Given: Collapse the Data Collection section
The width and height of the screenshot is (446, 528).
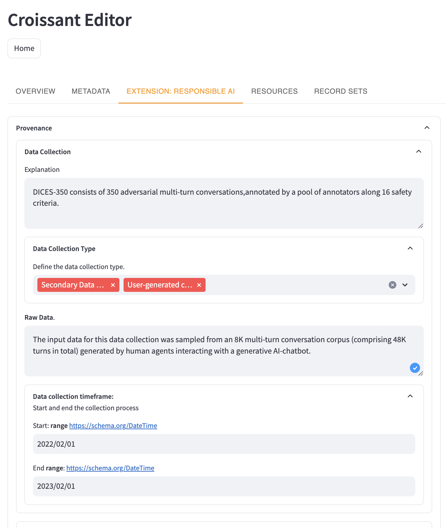Looking at the screenshot, I should pyautogui.click(x=418, y=152).
